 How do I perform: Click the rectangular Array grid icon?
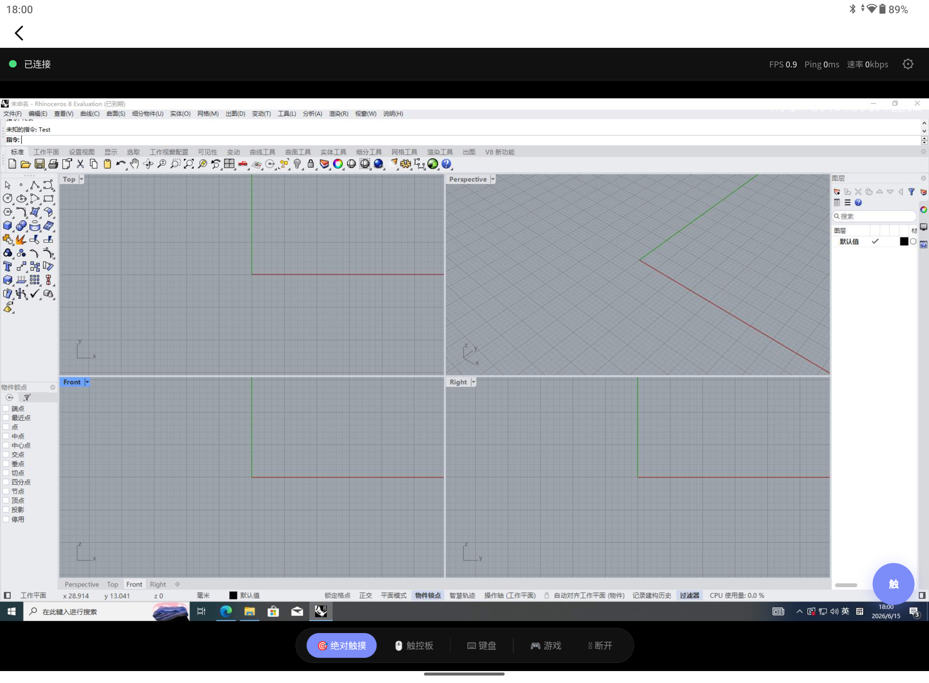(x=35, y=280)
